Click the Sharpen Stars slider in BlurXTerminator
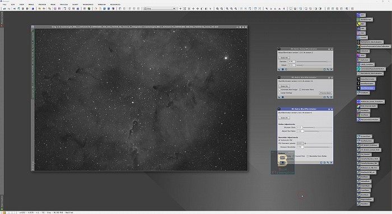Image resolution: width=392 pixels, height=214 pixels. click(318, 127)
